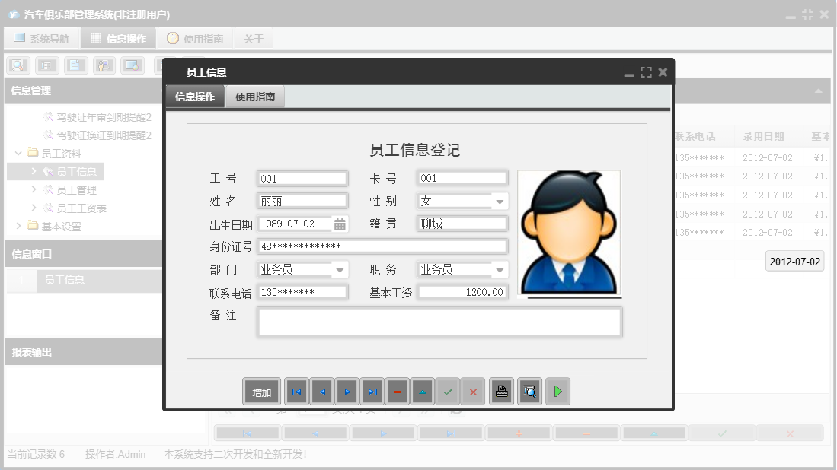837x470 pixels.
Task: Click the employee avatar photo
Action: [x=569, y=232]
